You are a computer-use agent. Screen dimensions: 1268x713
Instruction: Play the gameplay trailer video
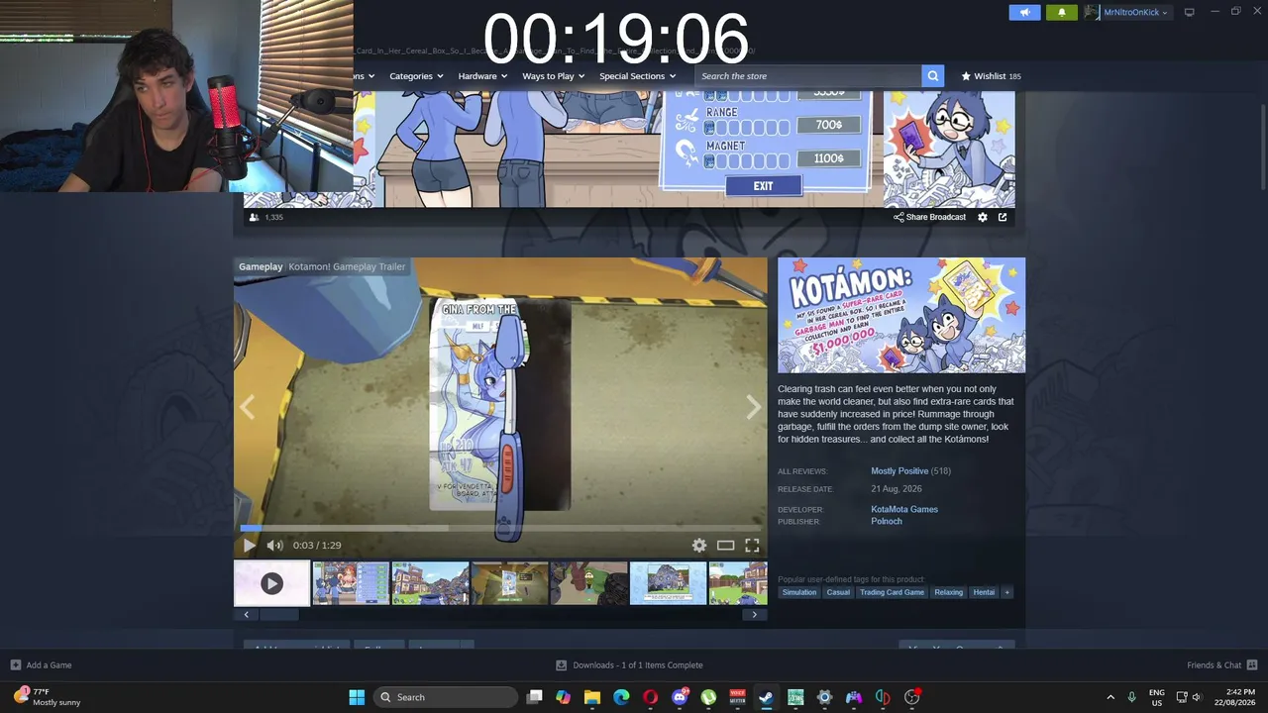click(x=249, y=545)
